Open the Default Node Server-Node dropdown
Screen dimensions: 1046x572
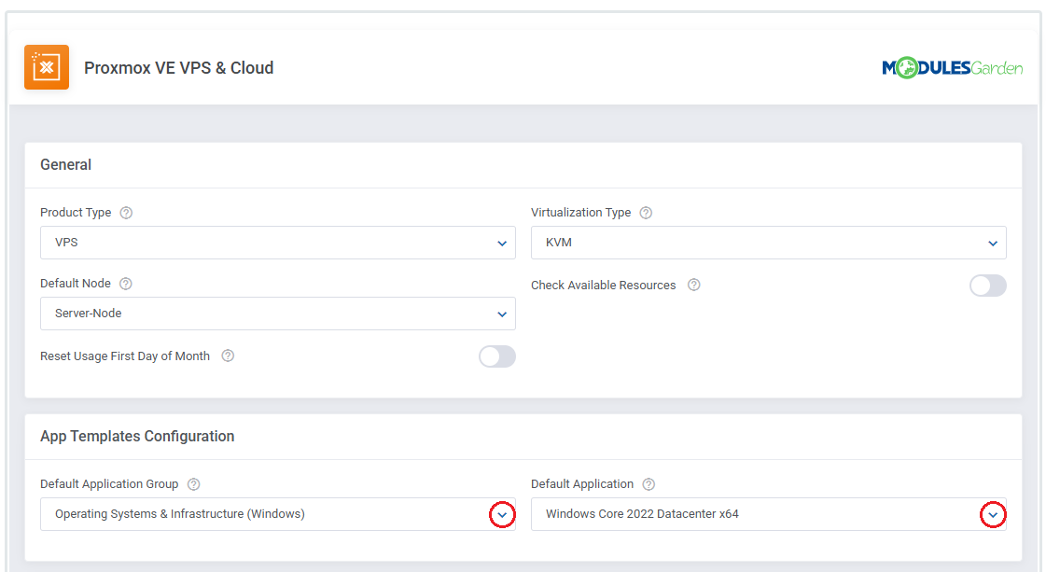(277, 314)
